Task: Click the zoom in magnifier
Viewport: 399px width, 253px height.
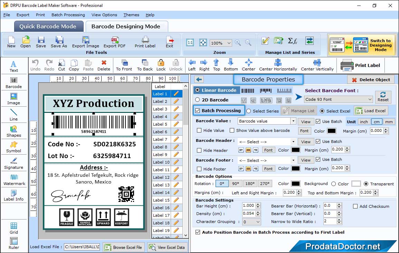Action: [238, 43]
